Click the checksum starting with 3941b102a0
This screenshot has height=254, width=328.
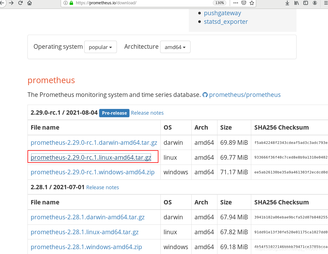[x=291, y=217]
